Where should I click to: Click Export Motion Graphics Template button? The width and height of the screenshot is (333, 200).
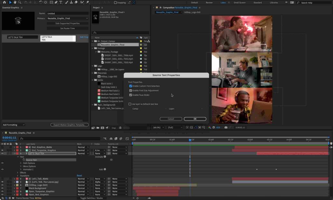point(70,125)
